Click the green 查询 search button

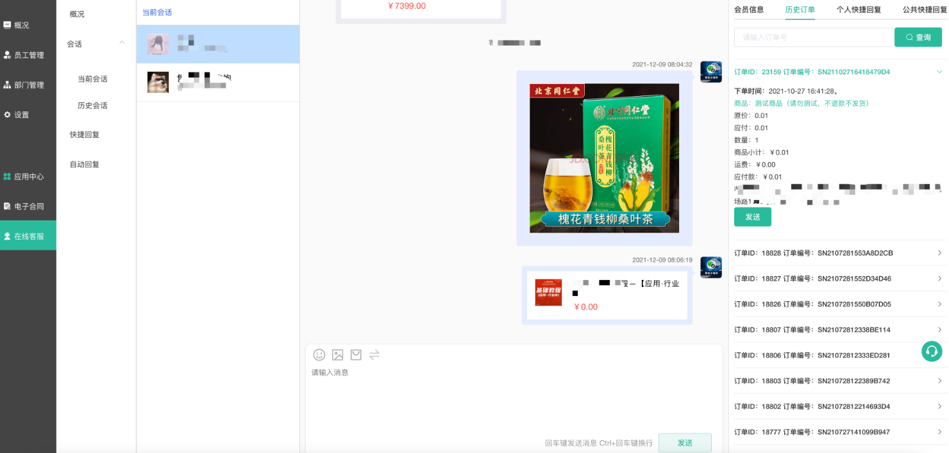(918, 37)
